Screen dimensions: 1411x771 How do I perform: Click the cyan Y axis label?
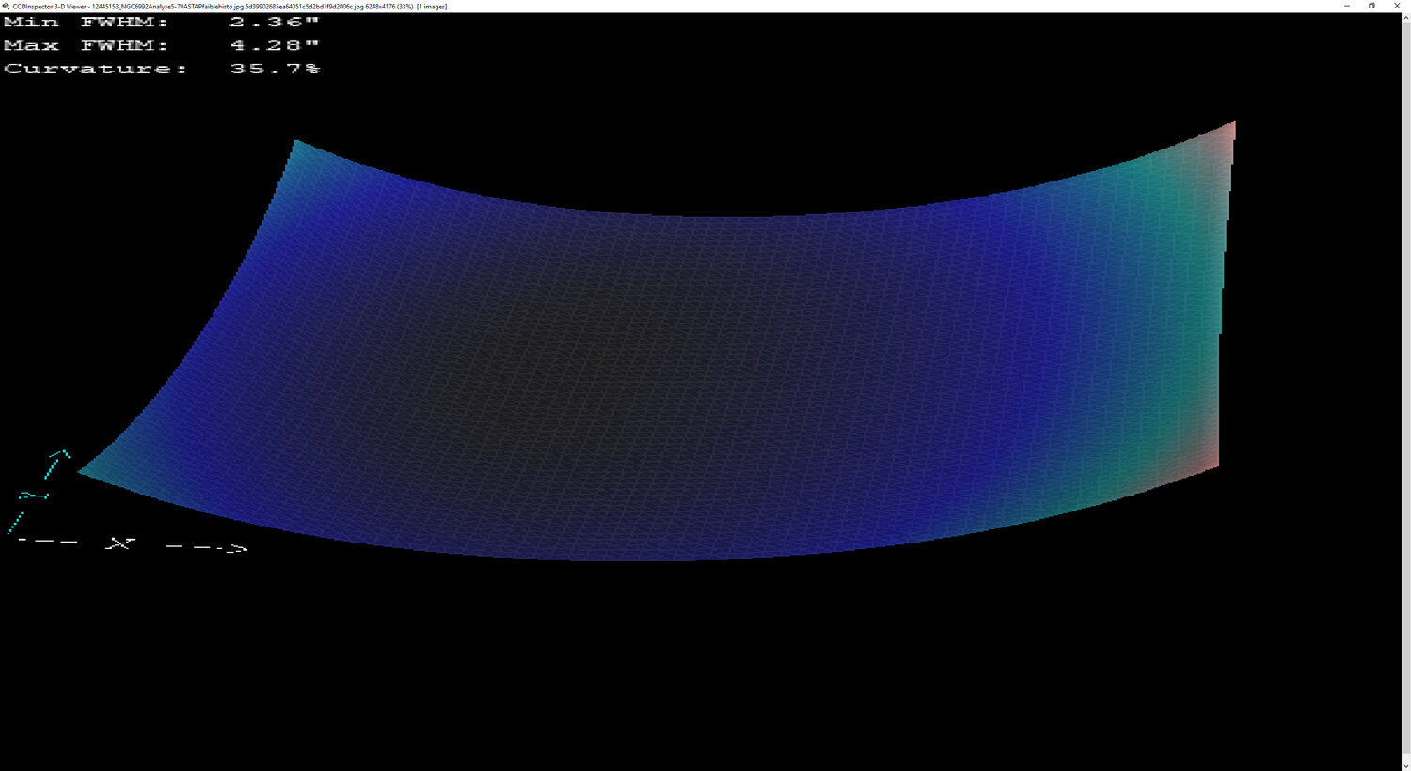34,495
